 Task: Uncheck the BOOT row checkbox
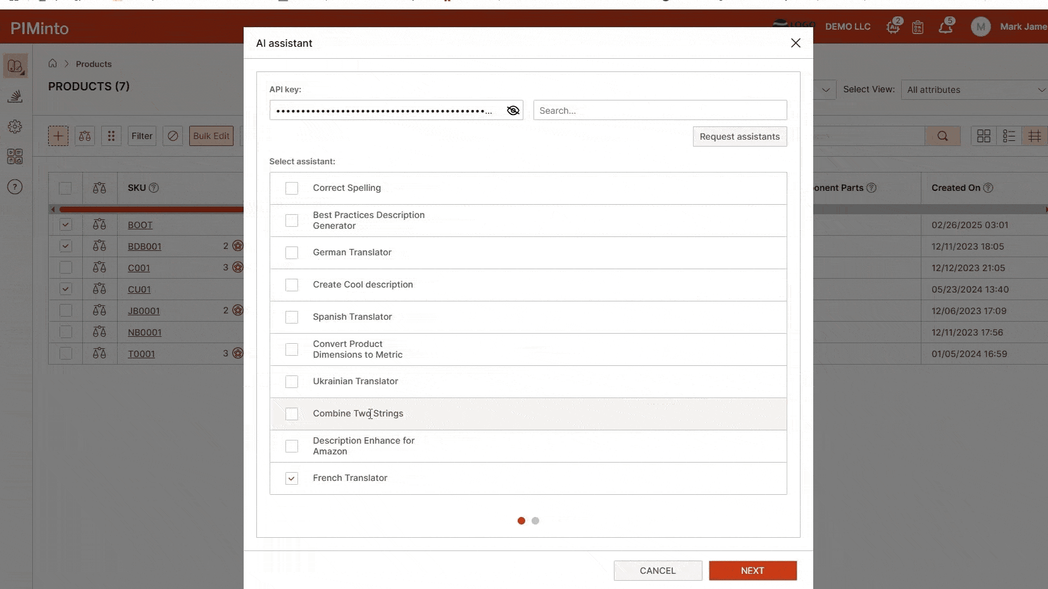65,224
